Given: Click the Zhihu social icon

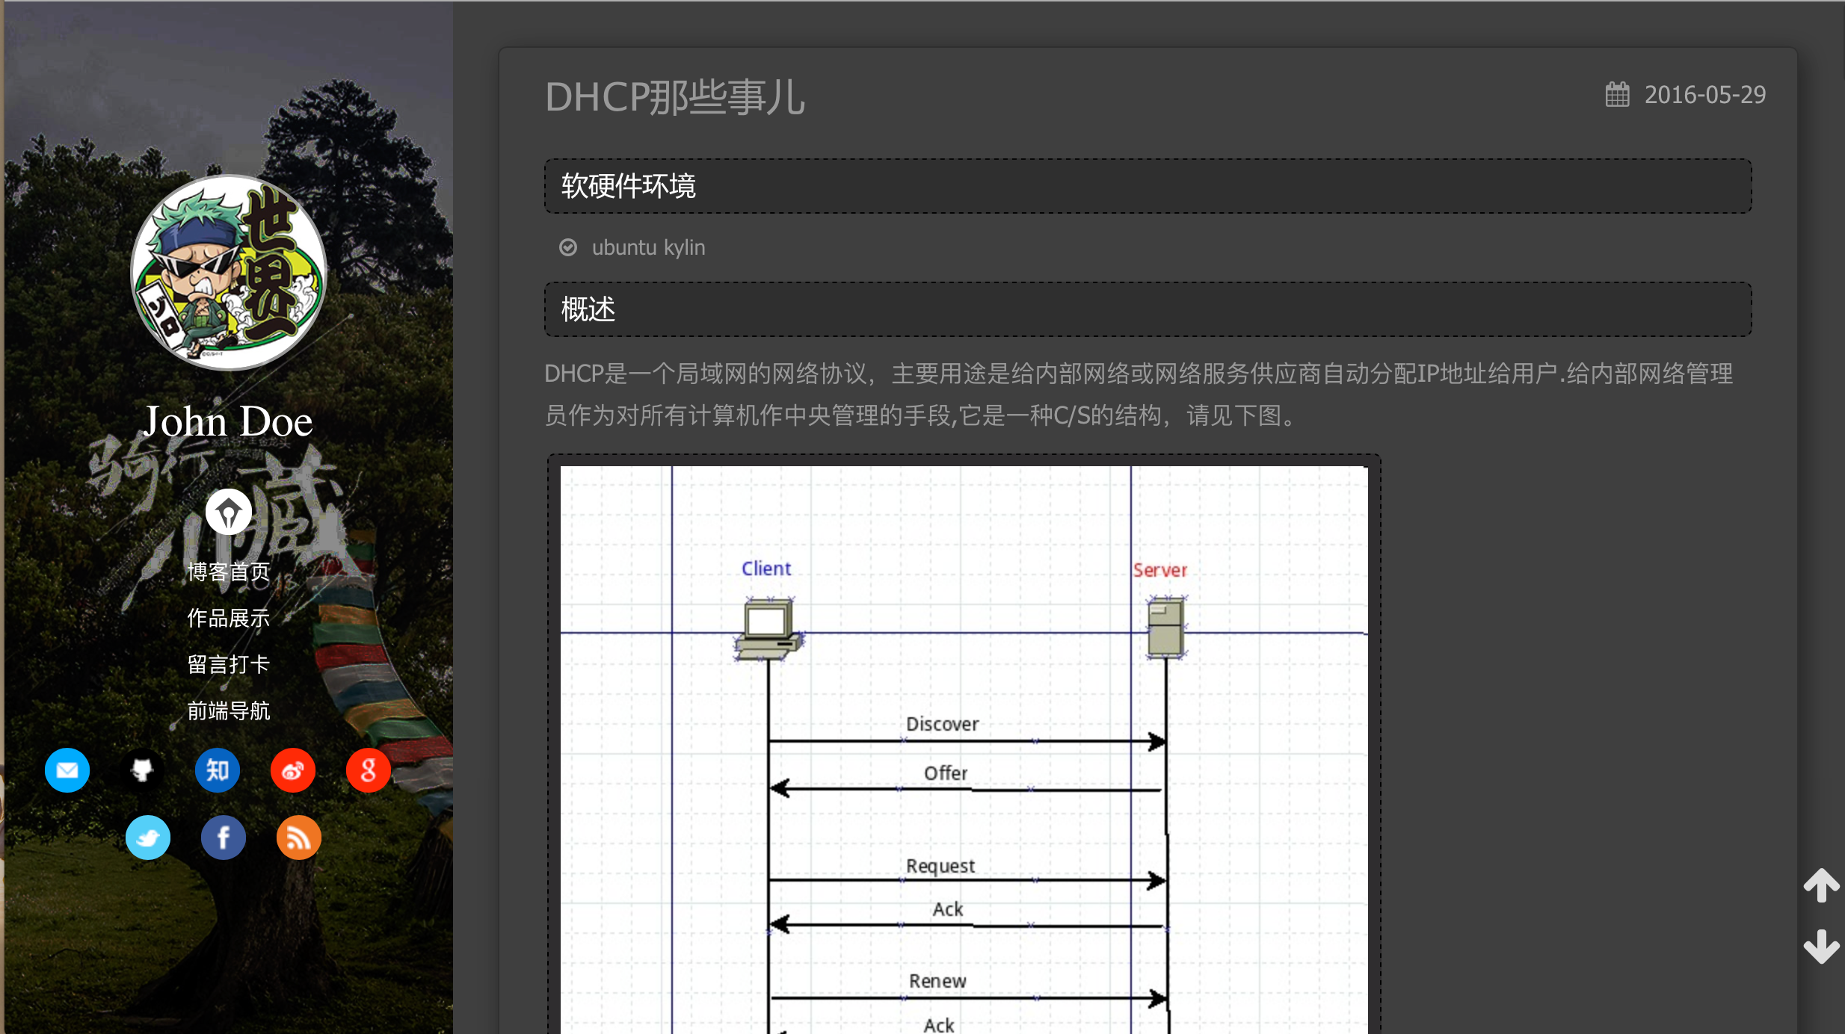Looking at the screenshot, I should click(218, 770).
